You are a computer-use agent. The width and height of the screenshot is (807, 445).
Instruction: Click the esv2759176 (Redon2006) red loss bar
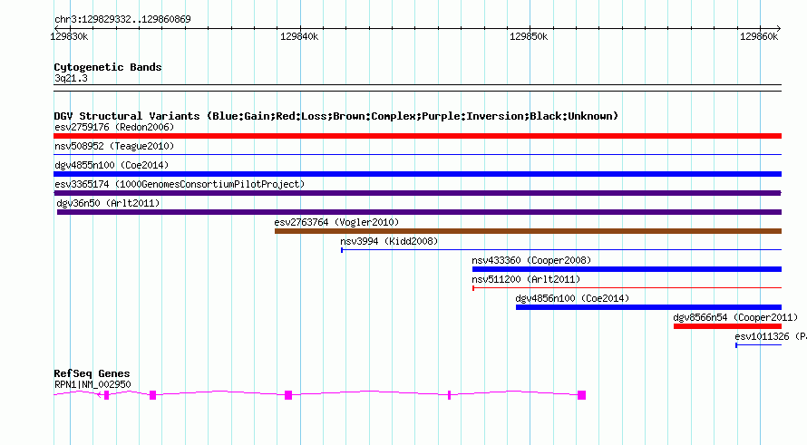pyautogui.click(x=417, y=136)
